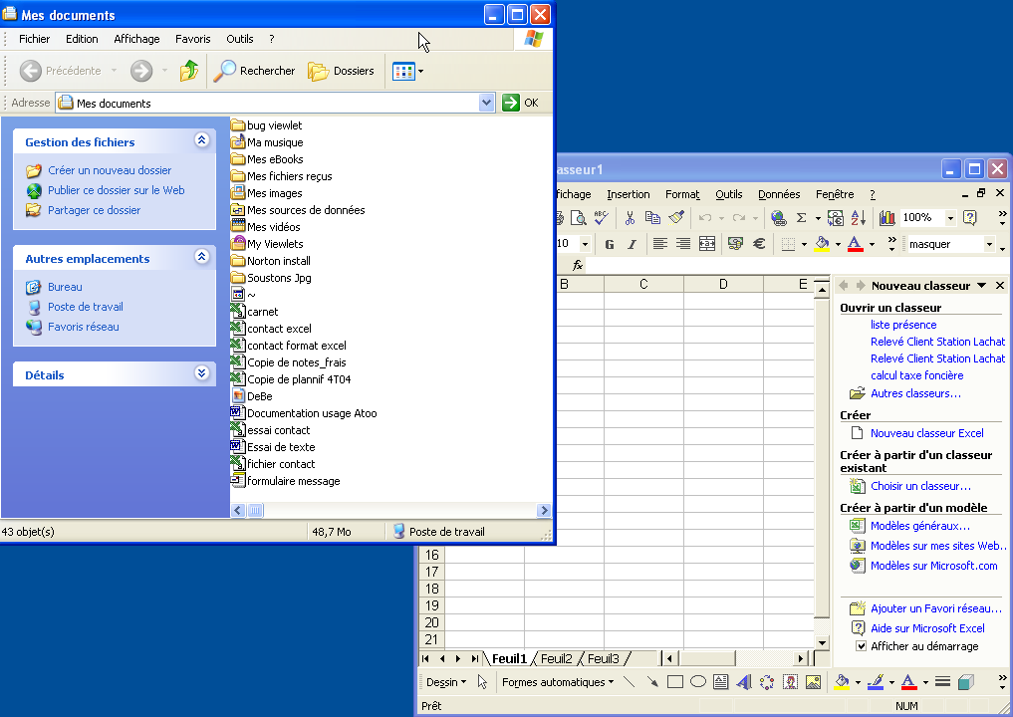Toggle the Dossiers pane in Explorer
1013x717 pixels.
click(341, 71)
